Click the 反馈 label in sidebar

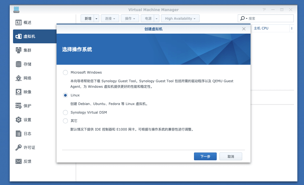click(x=27, y=161)
